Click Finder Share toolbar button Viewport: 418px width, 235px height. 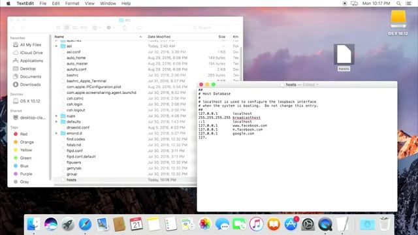tap(125, 27)
